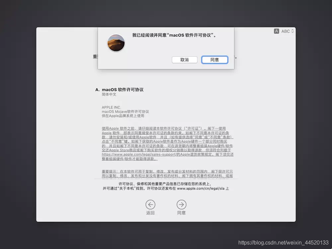
Task: Click the 同意 button in the dialog
Action: click(x=214, y=60)
